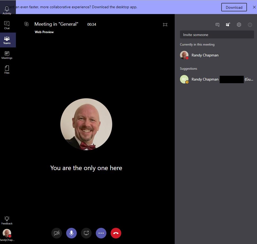Open the screen share tray
257x244 pixels.
[86, 233]
